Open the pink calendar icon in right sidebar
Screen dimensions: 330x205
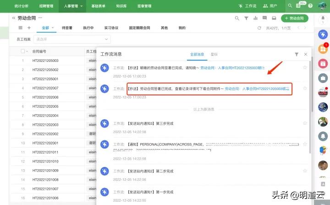click(x=323, y=63)
